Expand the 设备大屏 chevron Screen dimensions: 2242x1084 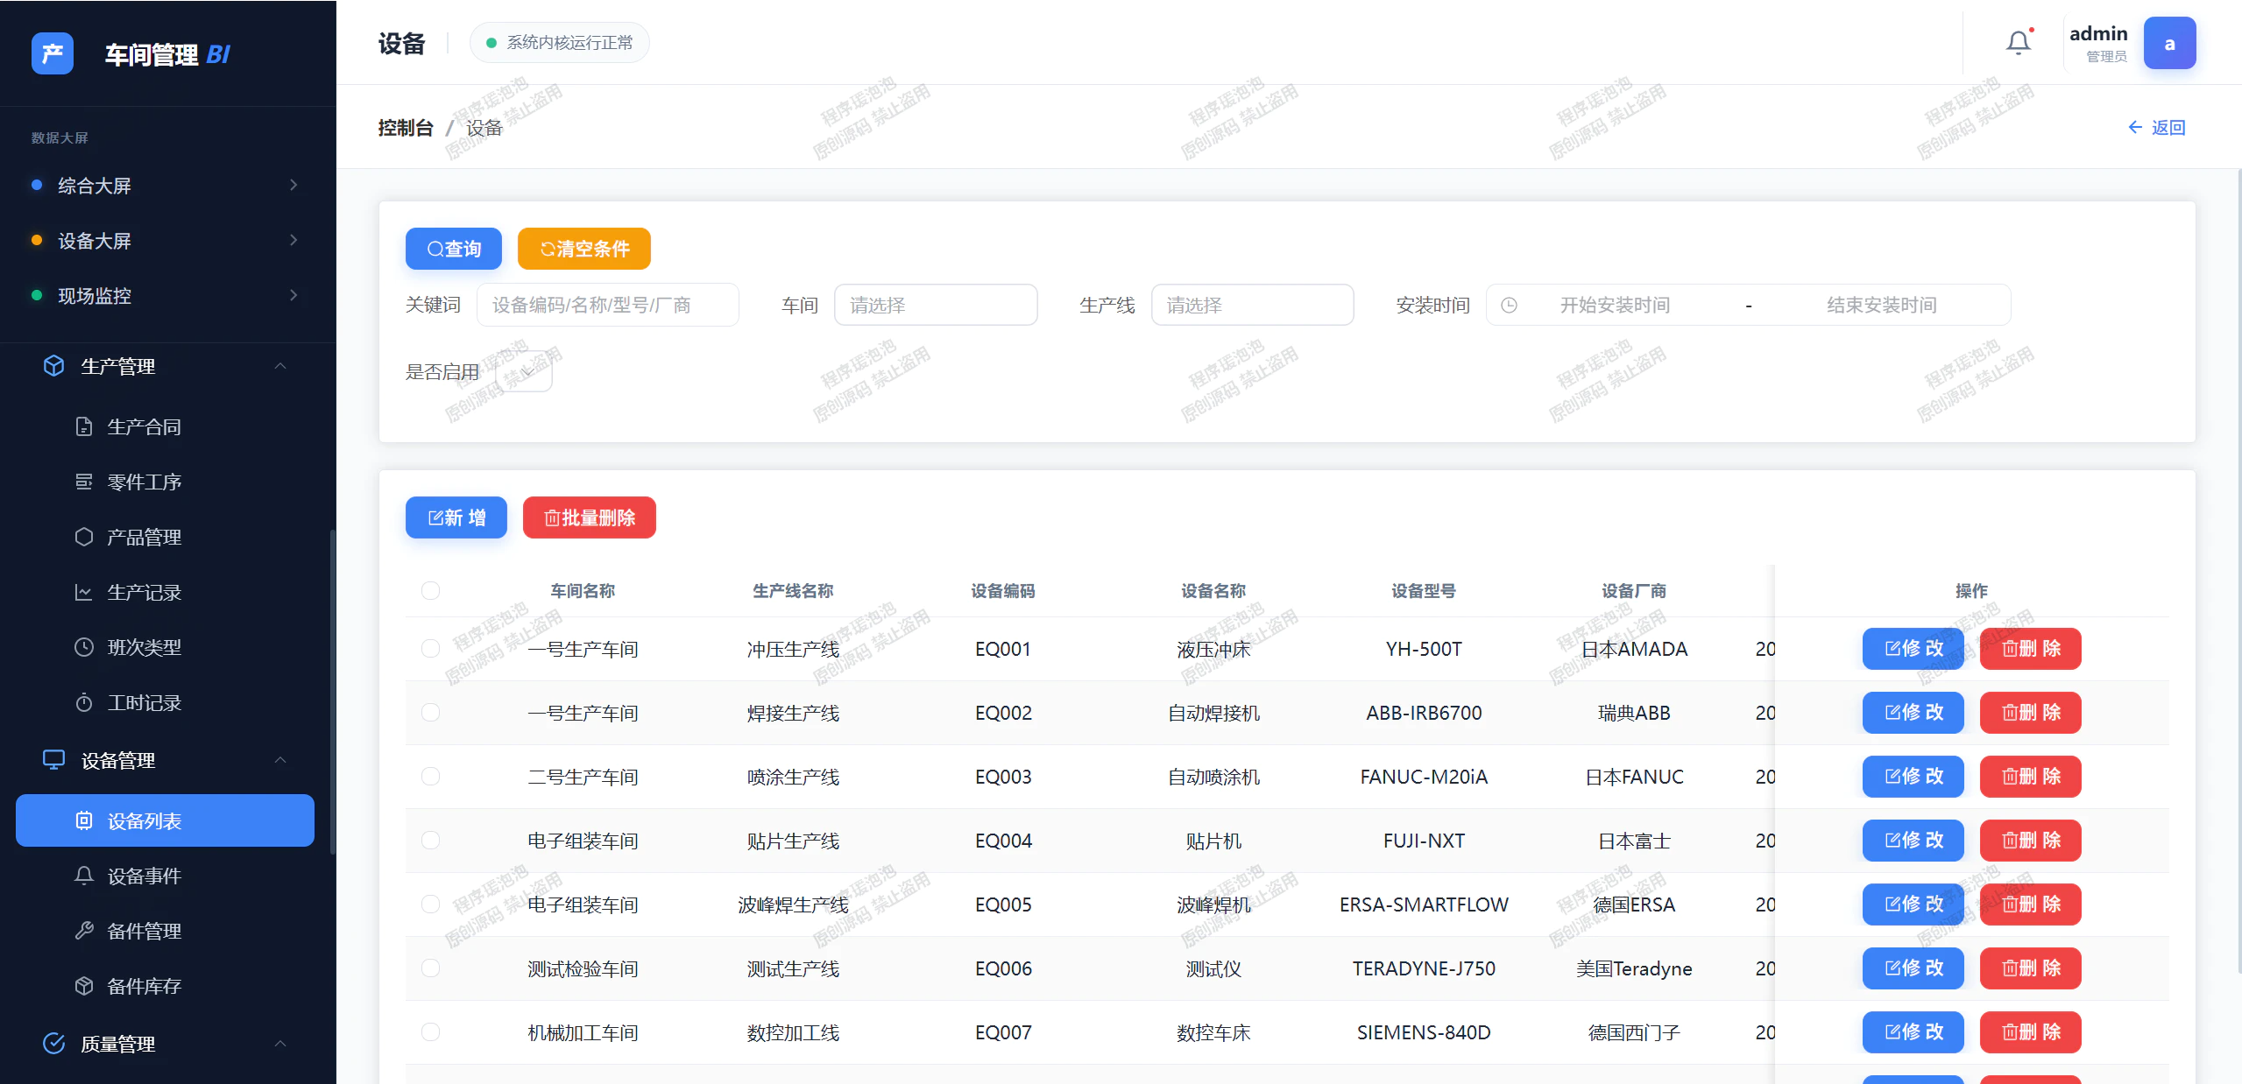[294, 240]
